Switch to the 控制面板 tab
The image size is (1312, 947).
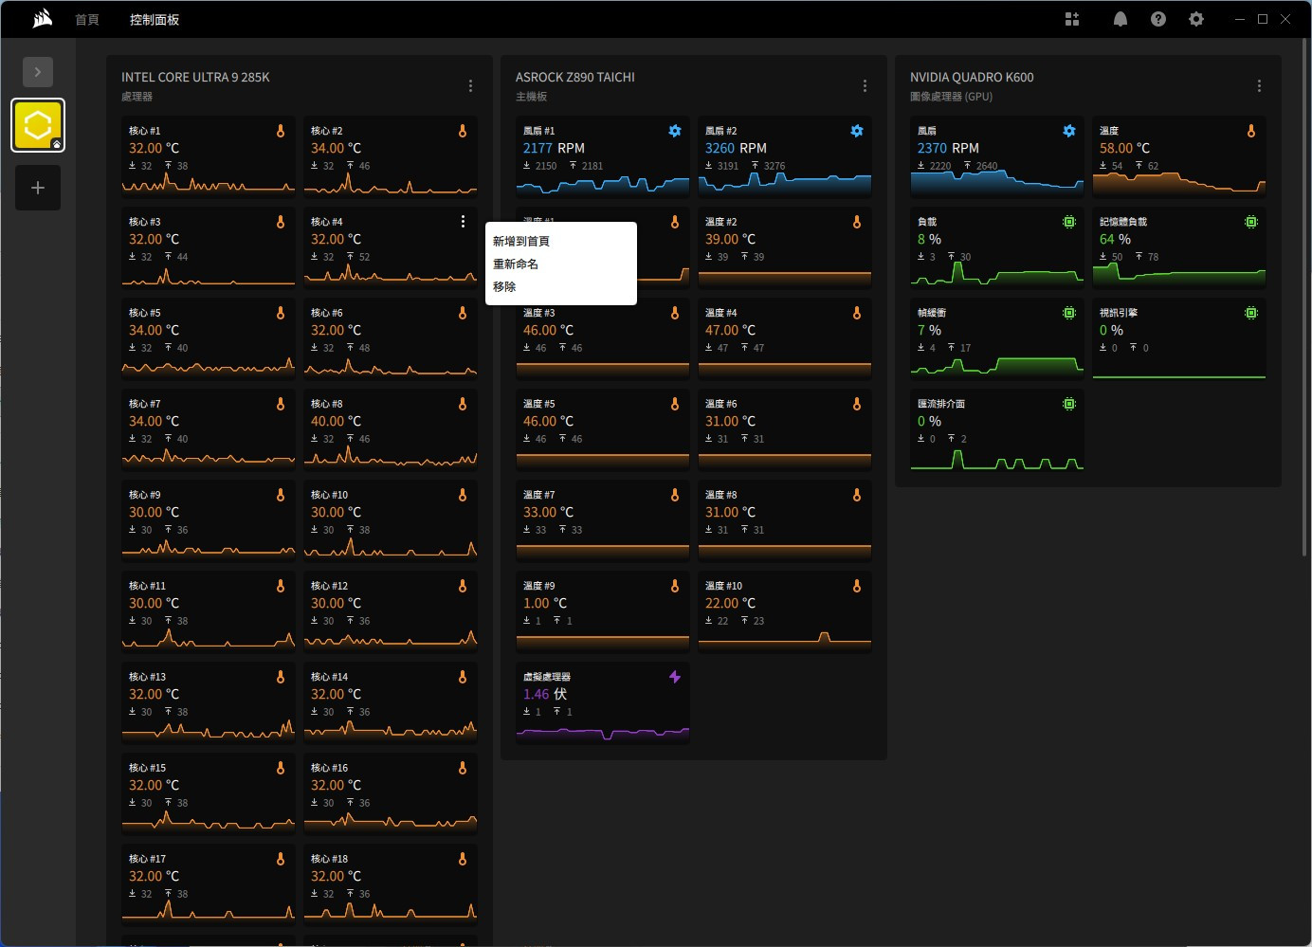pos(155,20)
